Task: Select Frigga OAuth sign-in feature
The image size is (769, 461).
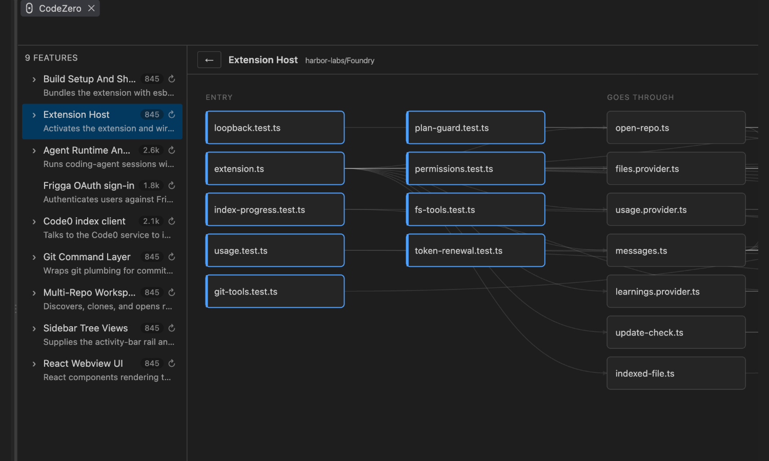Action: pos(102,192)
